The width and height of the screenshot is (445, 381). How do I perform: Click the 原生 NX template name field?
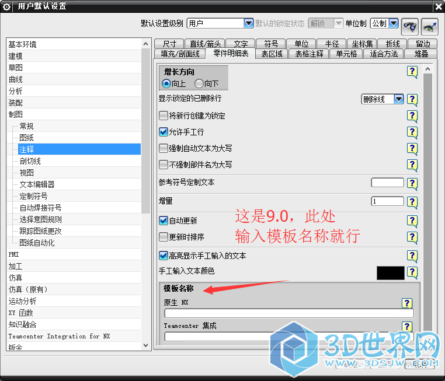point(289,313)
